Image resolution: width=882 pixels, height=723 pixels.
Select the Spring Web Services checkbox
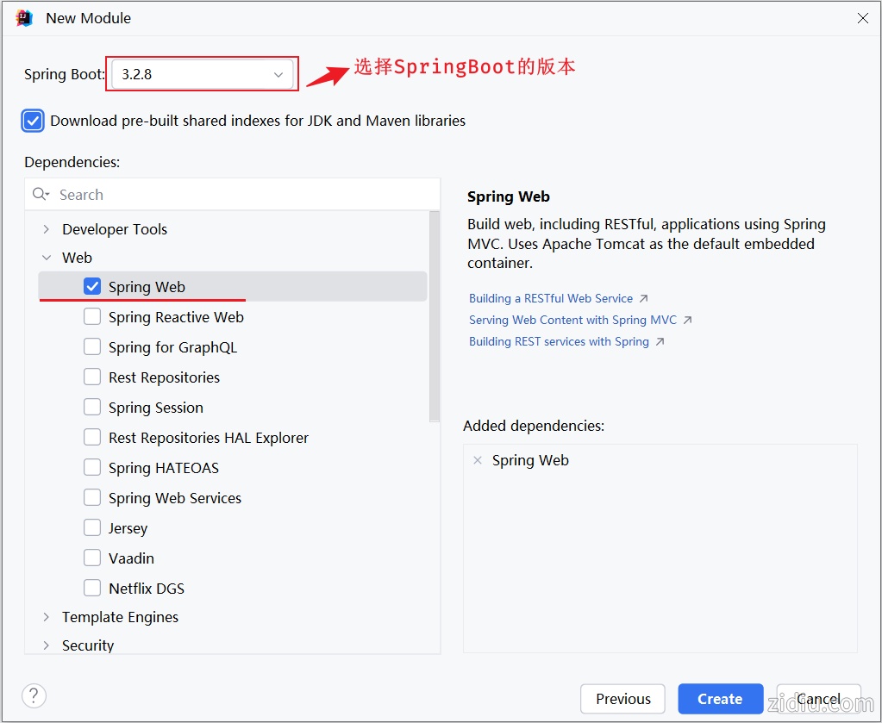(x=92, y=497)
